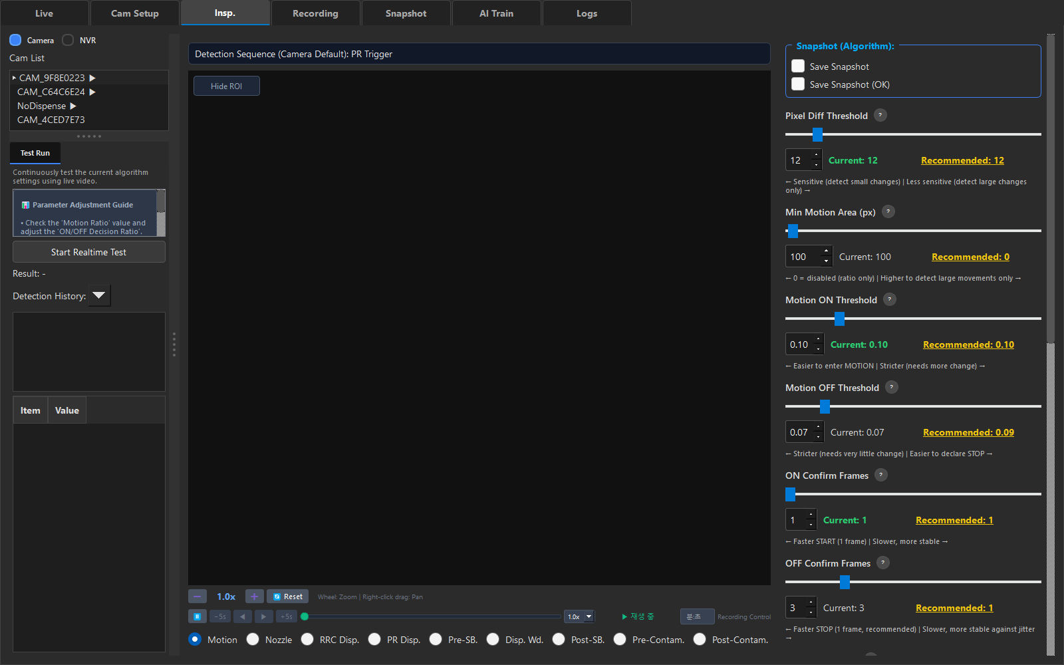
Task: Increase OFF Confirm Frames spinner value
Action: [810, 602]
